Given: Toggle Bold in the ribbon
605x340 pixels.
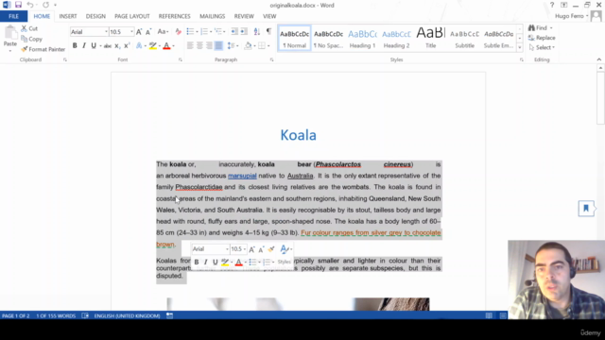Looking at the screenshot, I should tap(75, 46).
